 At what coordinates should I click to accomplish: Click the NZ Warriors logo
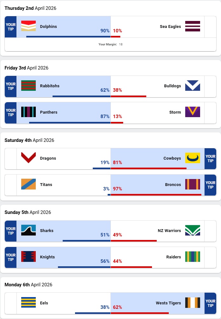click(x=193, y=230)
